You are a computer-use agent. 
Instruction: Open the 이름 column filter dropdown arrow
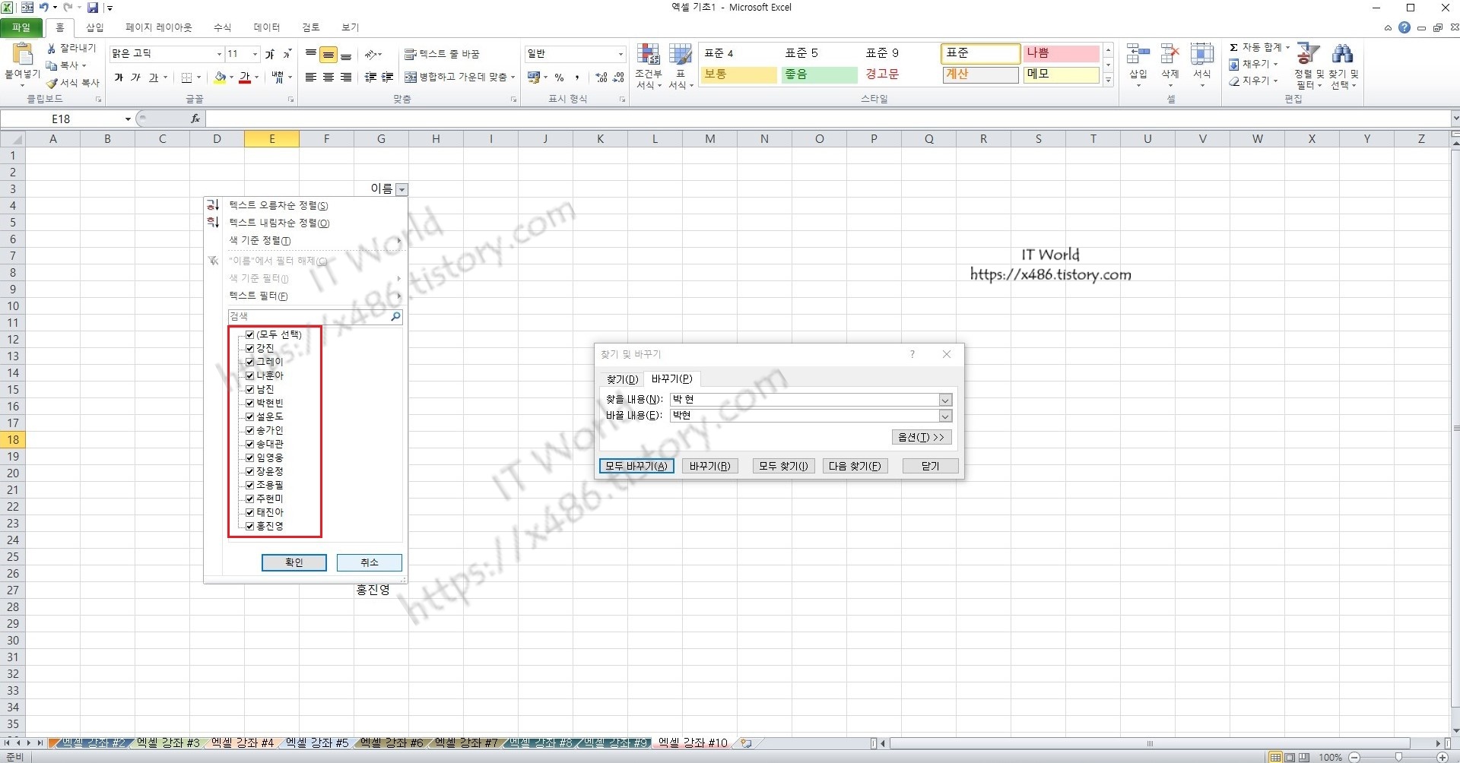(401, 189)
